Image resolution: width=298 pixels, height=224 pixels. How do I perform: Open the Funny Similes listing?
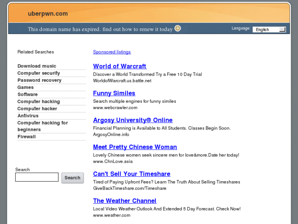tap(114, 93)
